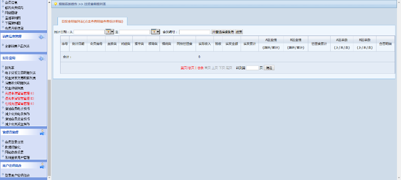Open 数据初始化 sidebar link

[13, 147]
